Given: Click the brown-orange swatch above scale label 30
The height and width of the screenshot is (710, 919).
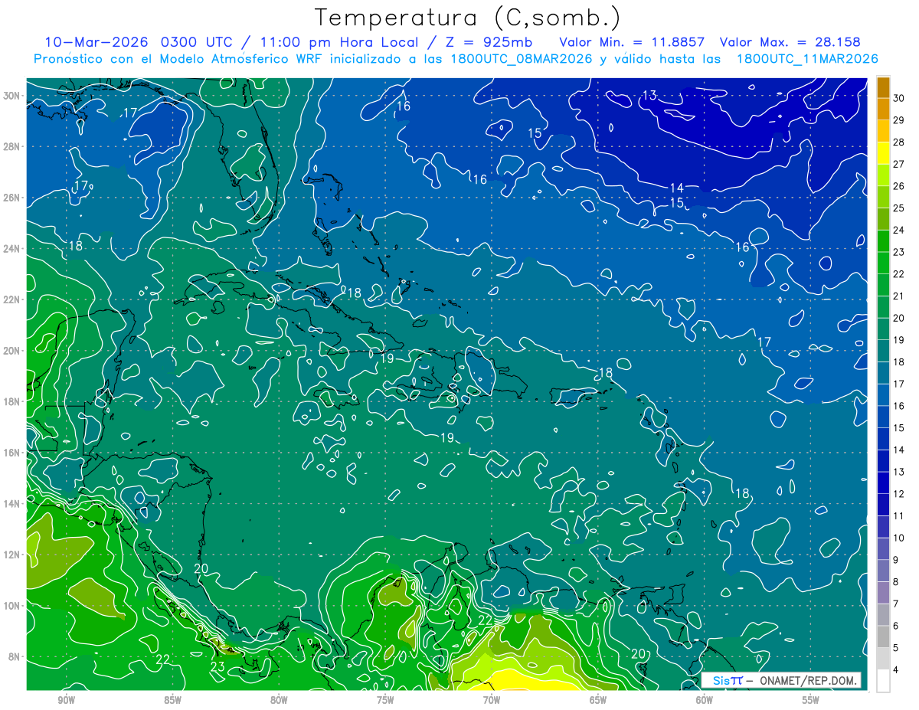Looking at the screenshot, I should tap(883, 87).
